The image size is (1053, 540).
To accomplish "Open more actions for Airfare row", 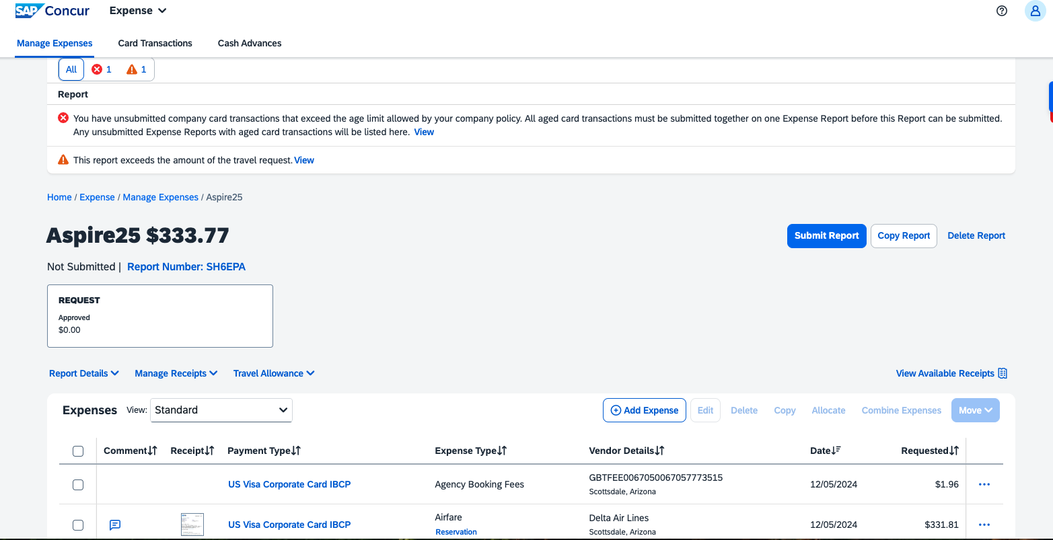I will (984, 525).
